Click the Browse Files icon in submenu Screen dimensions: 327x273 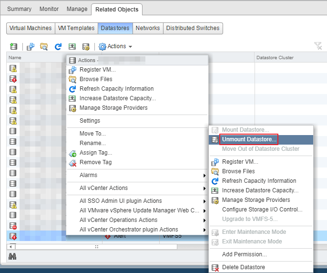[x=215, y=172]
